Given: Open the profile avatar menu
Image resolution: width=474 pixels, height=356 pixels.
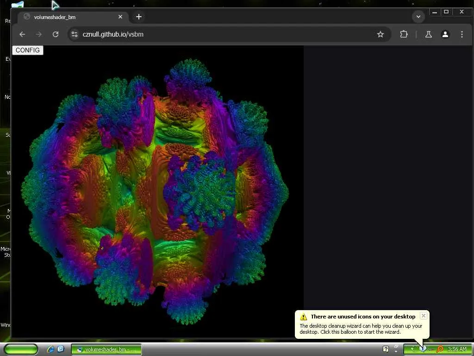Looking at the screenshot, I should coord(445,34).
